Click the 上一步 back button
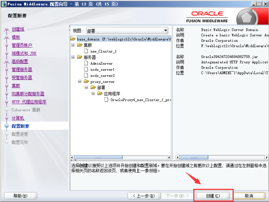The width and height of the screenshot is (269, 202). coord(143,196)
